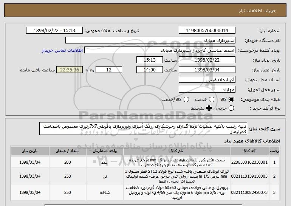Click need date 1398/03/04 in row 1
The width and height of the screenshot is (291, 206).
coord(30,162)
